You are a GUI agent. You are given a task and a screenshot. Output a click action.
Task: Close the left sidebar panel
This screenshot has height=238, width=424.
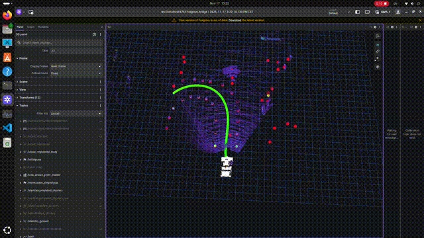(x=102, y=27)
